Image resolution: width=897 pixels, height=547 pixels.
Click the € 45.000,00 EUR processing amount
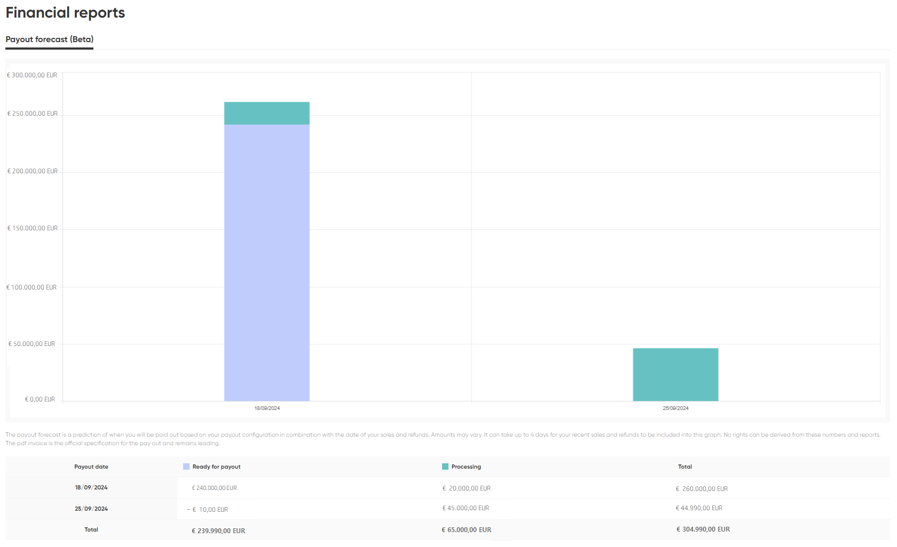pos(466,508)
